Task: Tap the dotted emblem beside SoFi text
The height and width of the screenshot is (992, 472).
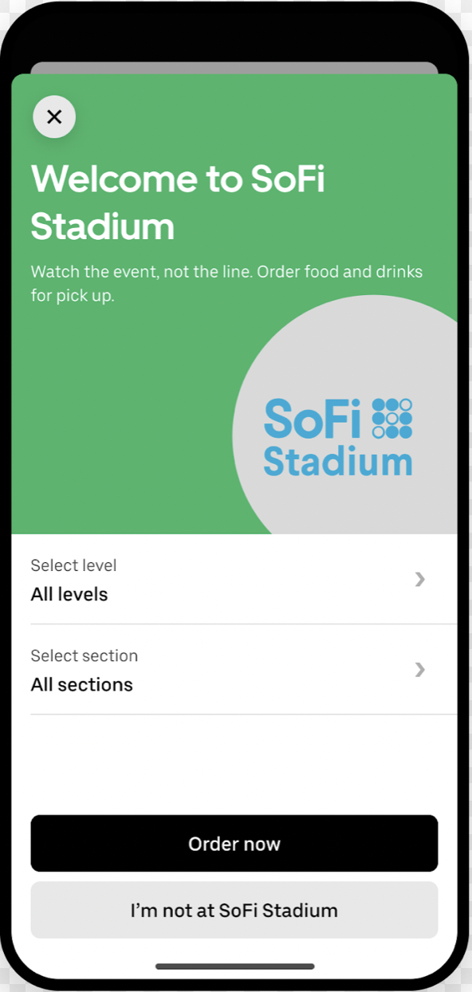Action: point(392,417)
